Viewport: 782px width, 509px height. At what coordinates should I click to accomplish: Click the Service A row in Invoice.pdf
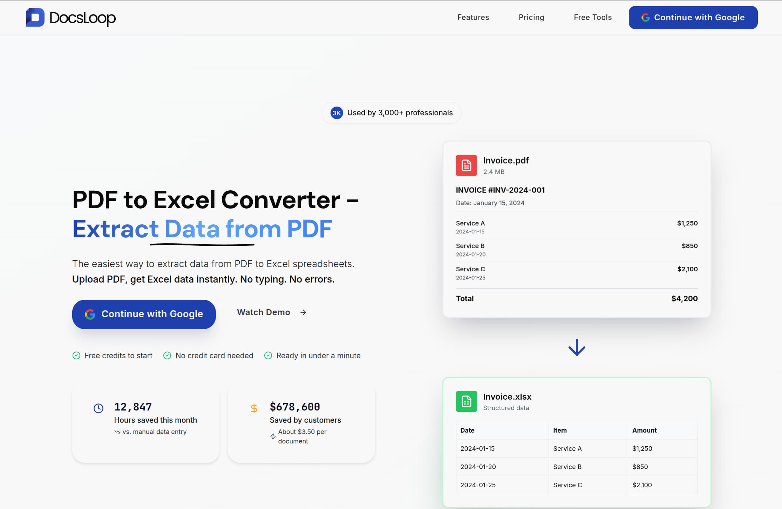[x=577, y=227]
